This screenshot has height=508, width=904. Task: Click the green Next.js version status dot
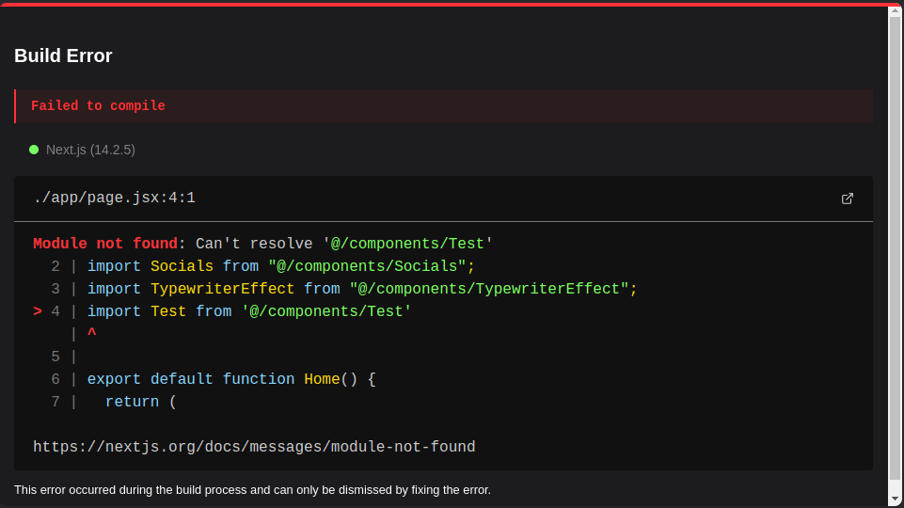click(34, 150)
